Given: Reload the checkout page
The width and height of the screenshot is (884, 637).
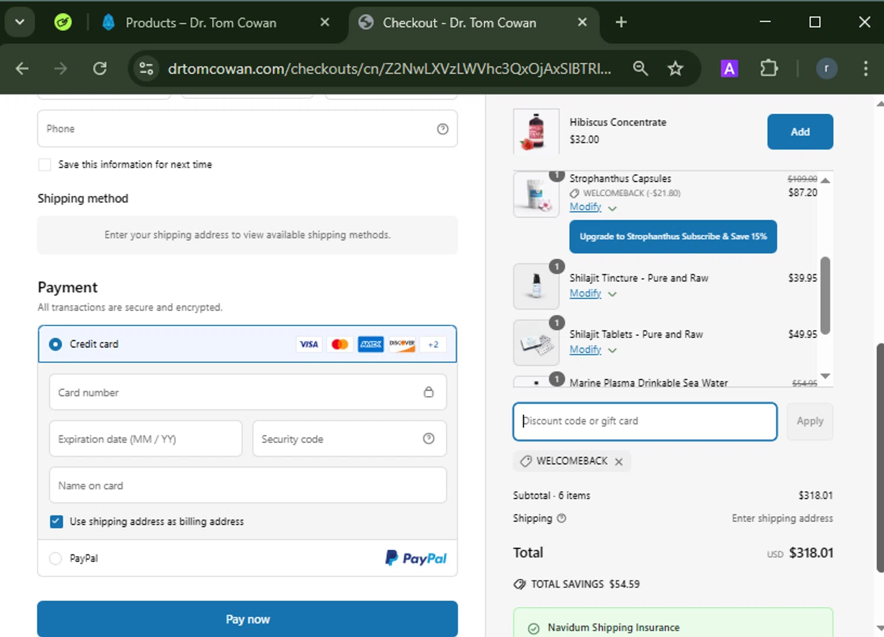Looking at the screenshot, I should (100, 69).
